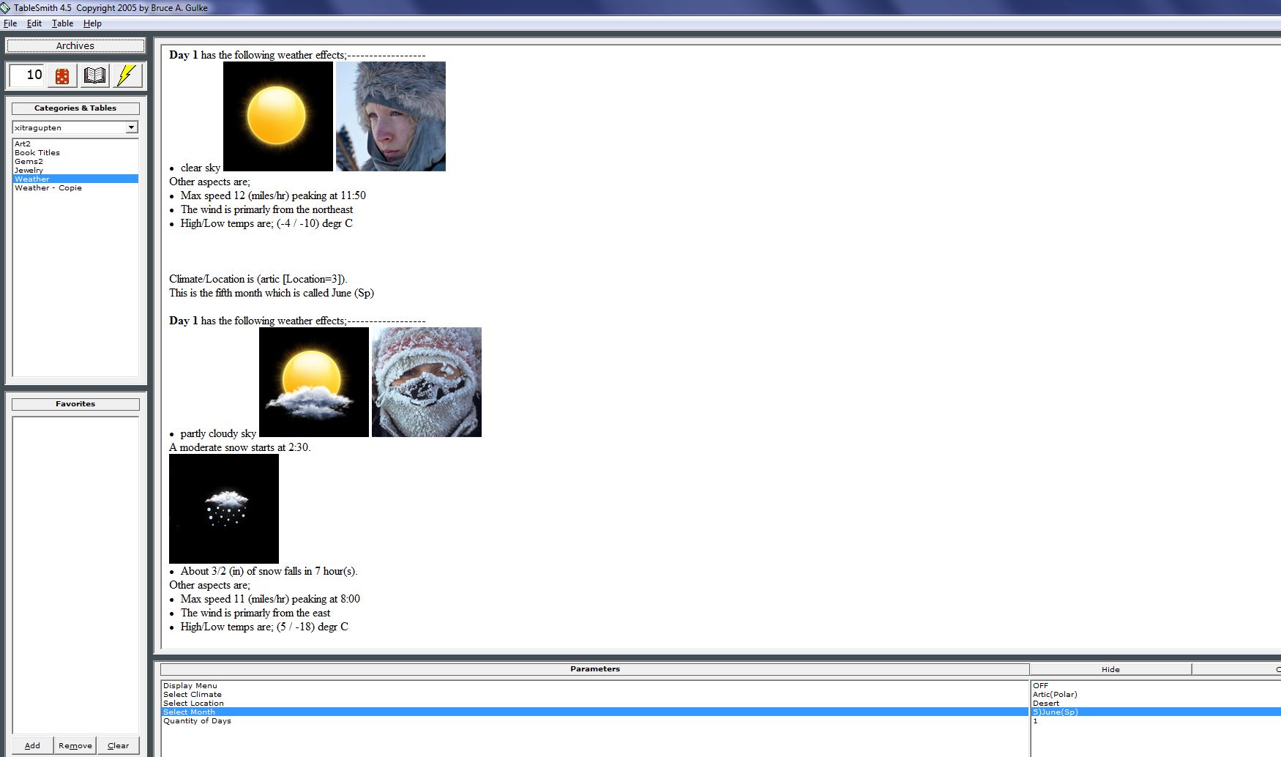Viewport: 1281px width, 757px height.
Task: Open the Table menu
Action: click(62, 23)
